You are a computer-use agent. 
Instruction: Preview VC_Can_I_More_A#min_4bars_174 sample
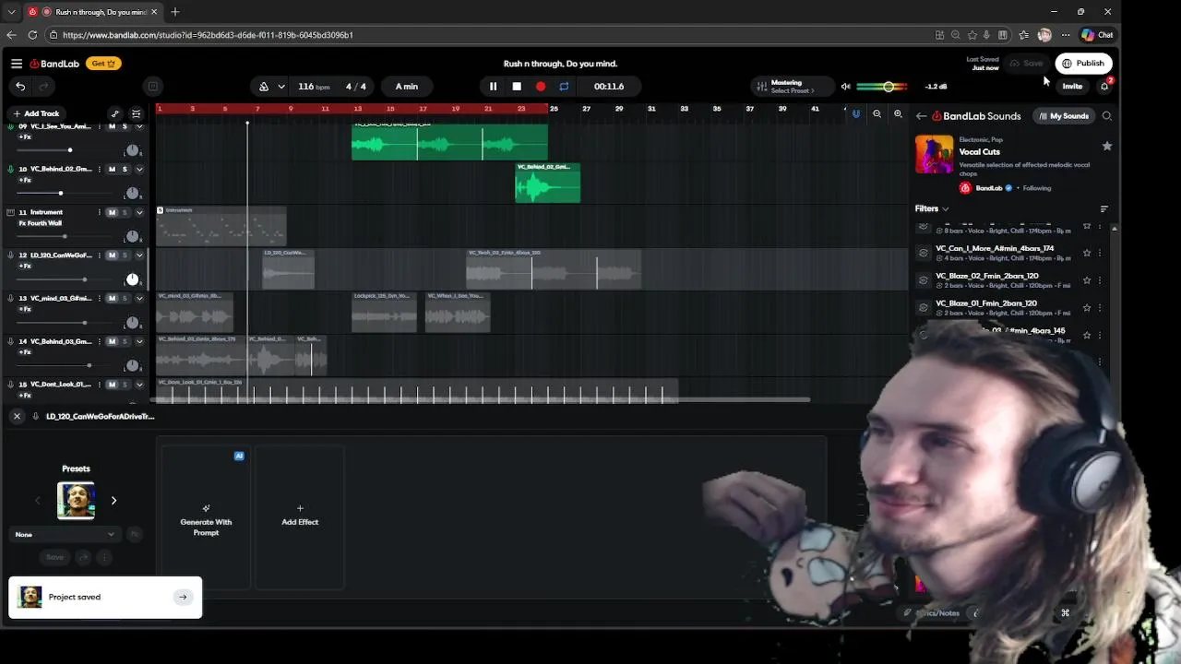coord(924,253)
